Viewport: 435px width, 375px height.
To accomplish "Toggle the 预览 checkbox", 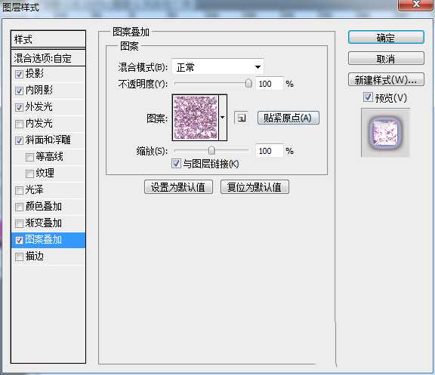I will (368, 97).
